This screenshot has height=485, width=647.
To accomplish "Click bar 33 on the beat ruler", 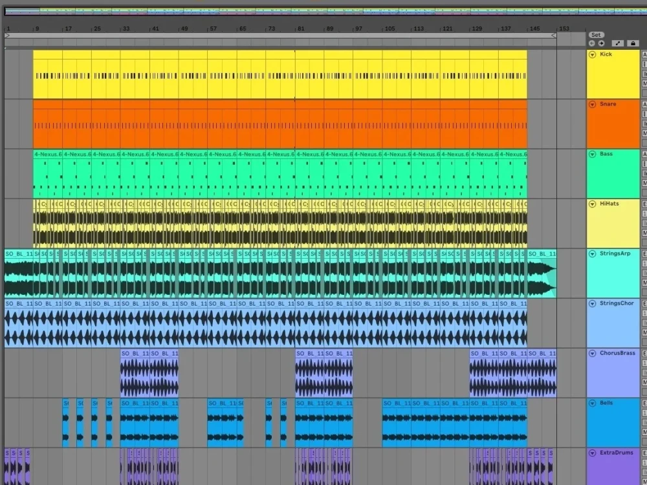I will click(x=126, y=29).
